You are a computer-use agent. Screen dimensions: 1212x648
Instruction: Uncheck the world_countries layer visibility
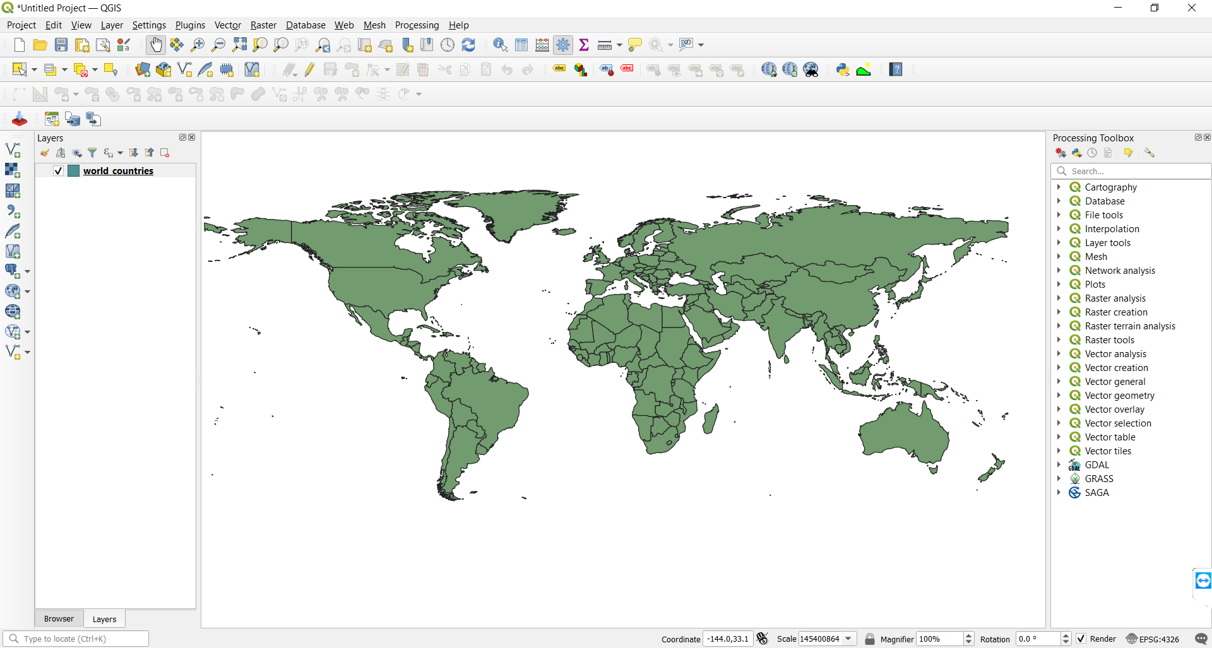(58, 171)
